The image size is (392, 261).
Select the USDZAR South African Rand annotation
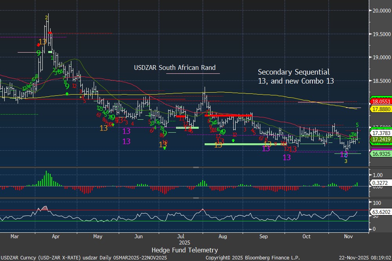175,68
